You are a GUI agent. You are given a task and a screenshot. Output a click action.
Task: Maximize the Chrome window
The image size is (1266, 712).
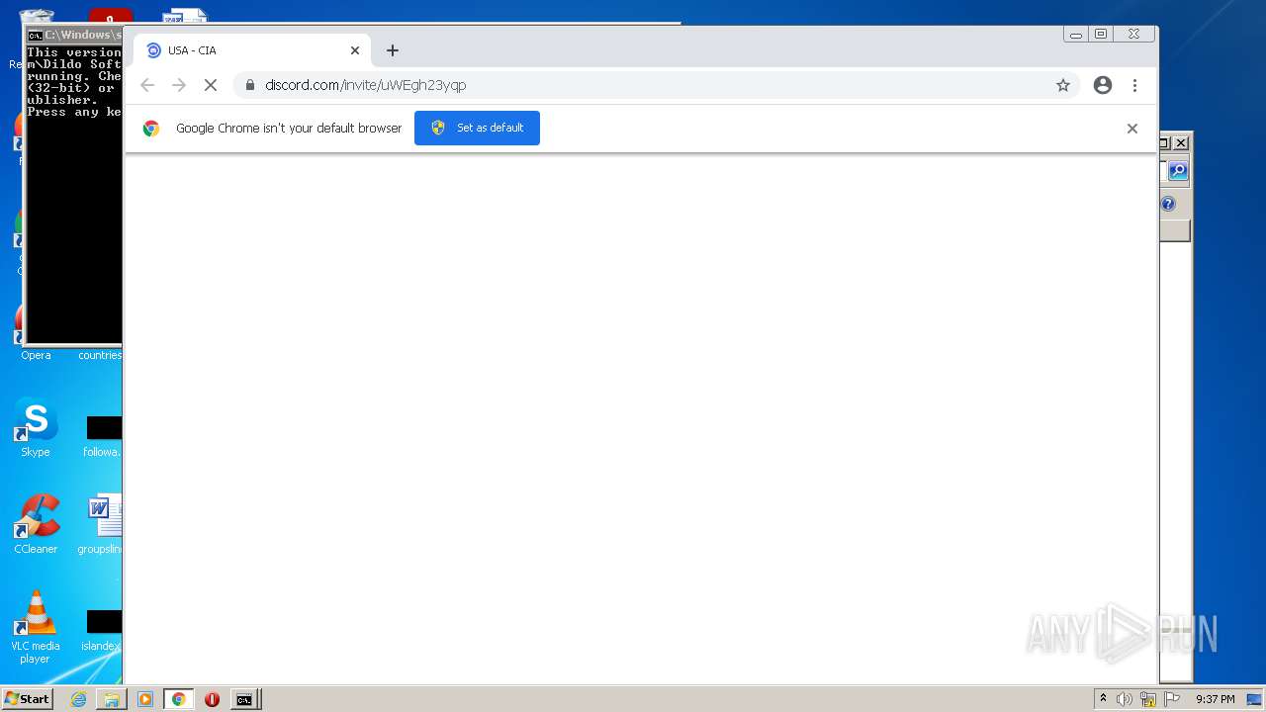1100,34
